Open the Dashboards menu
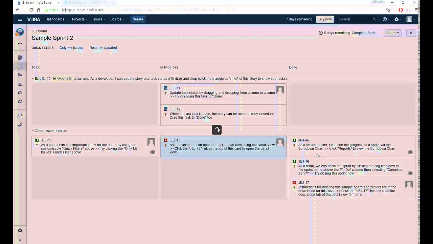 coord(56,19)
